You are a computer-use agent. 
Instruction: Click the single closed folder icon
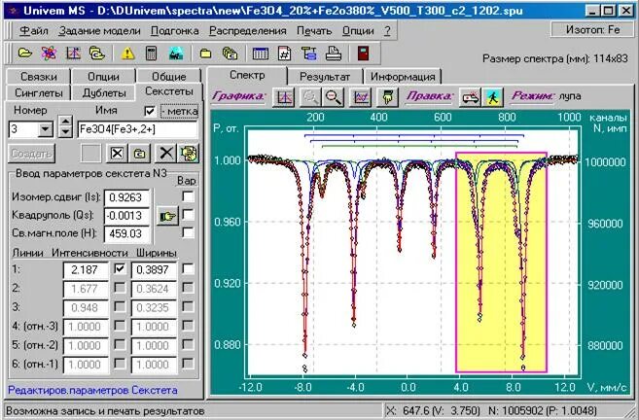206,52
